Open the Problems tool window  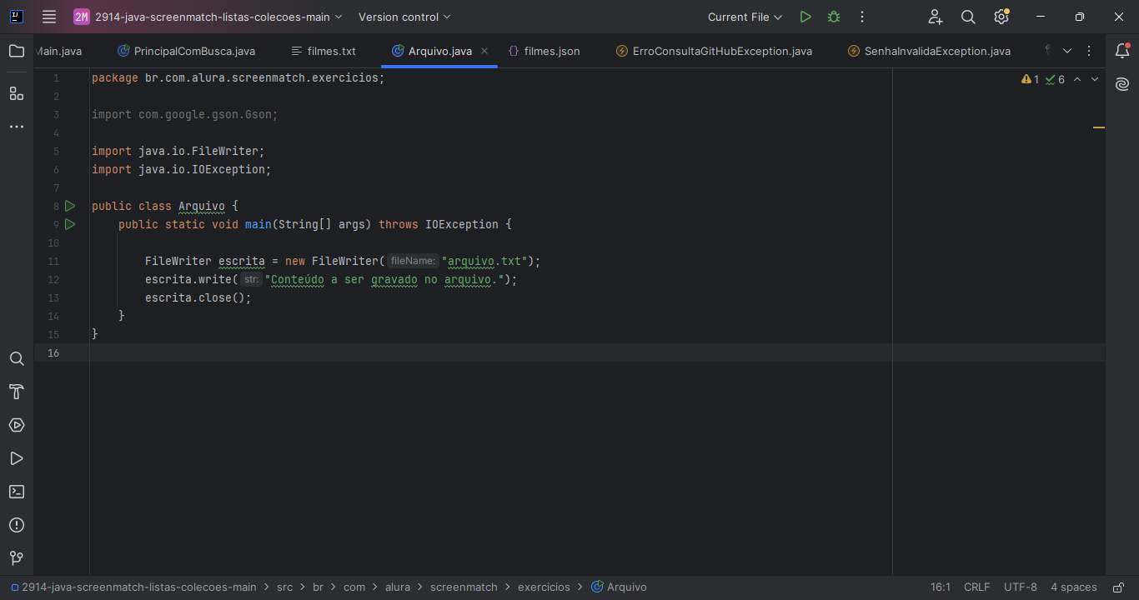point(17,525)
